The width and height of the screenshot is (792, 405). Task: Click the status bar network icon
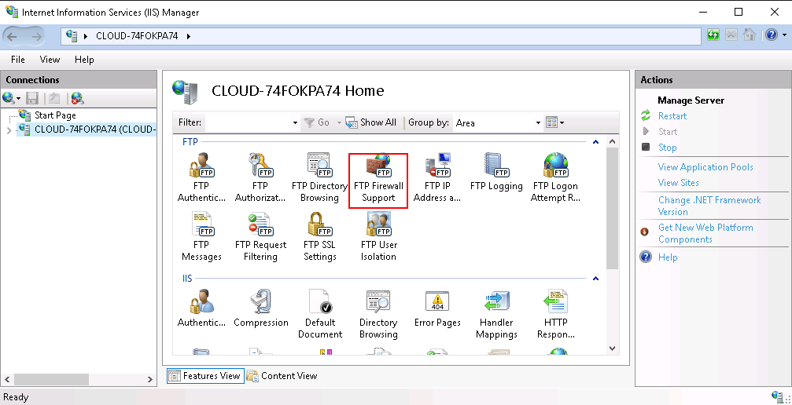click(x=778, y=396)
